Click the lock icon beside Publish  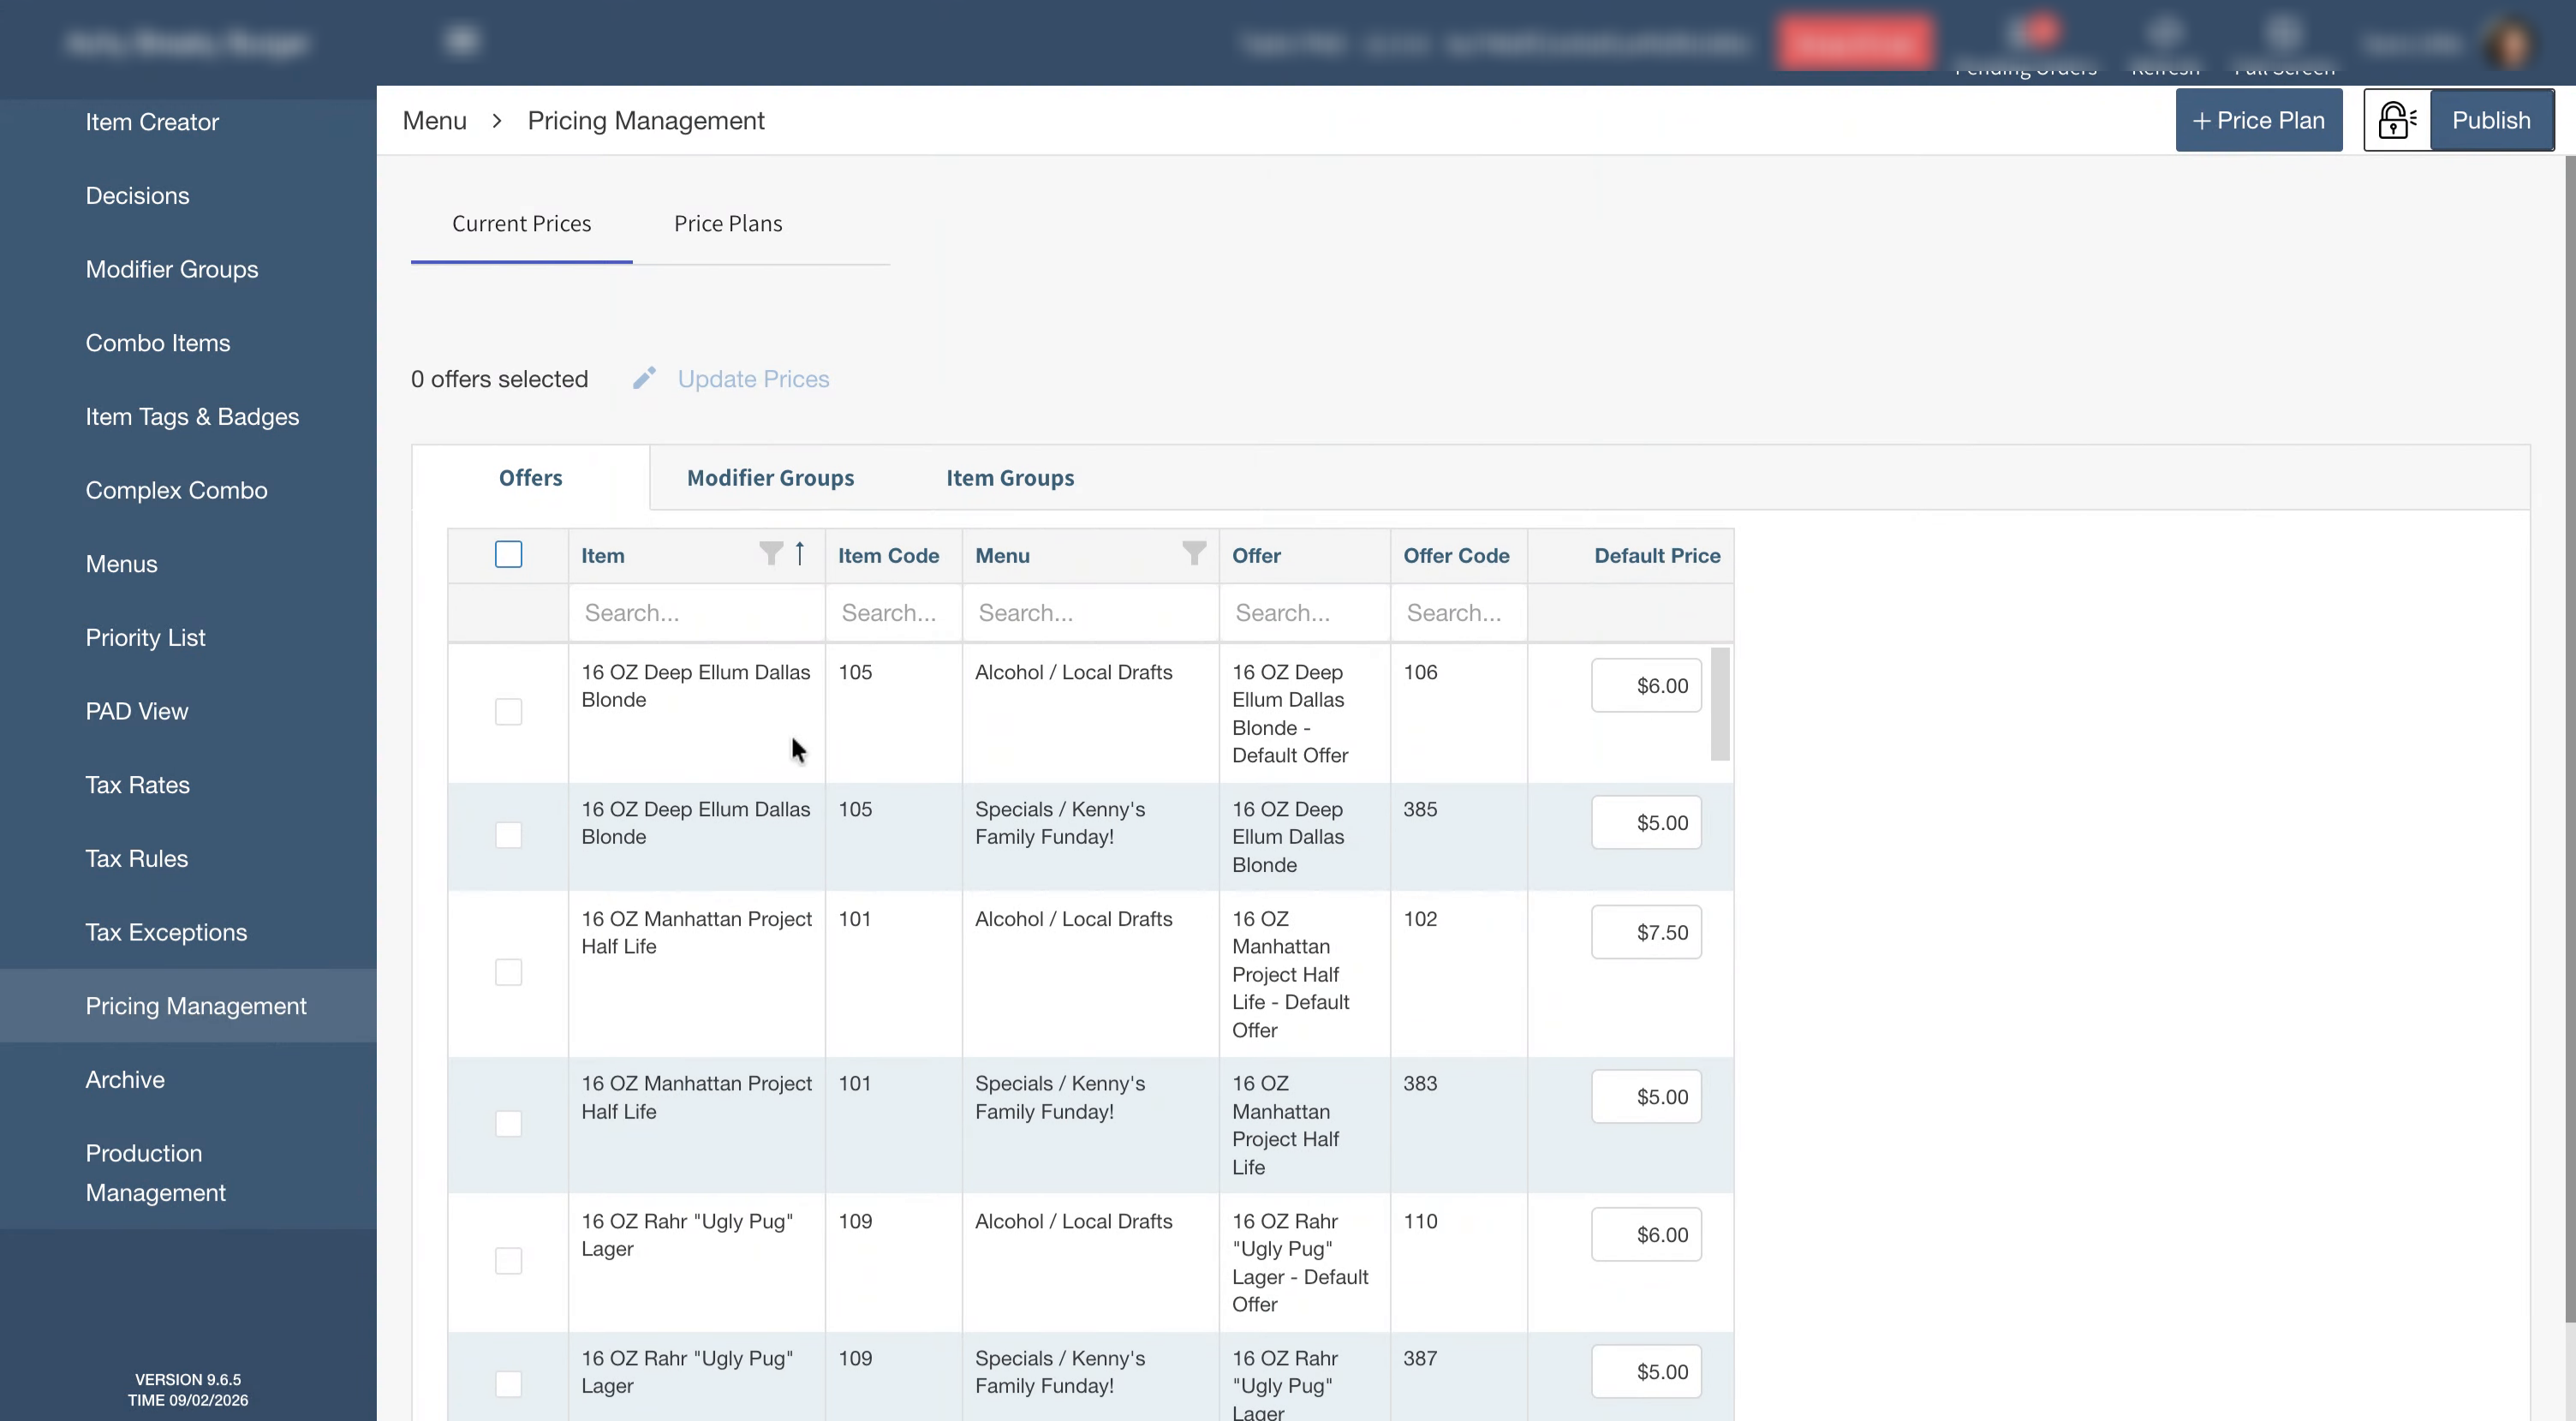click(x=2397, y=120)
